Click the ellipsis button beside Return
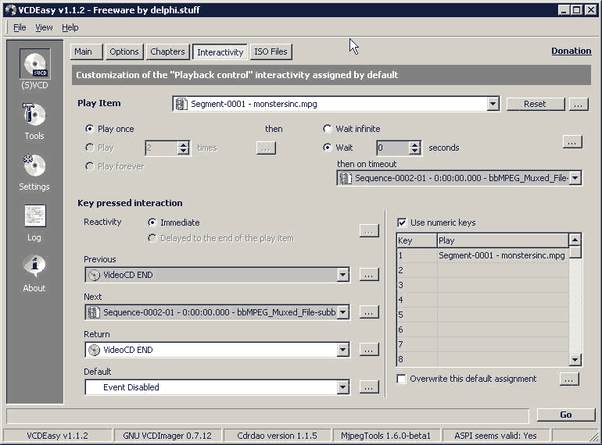 point(369,350)
